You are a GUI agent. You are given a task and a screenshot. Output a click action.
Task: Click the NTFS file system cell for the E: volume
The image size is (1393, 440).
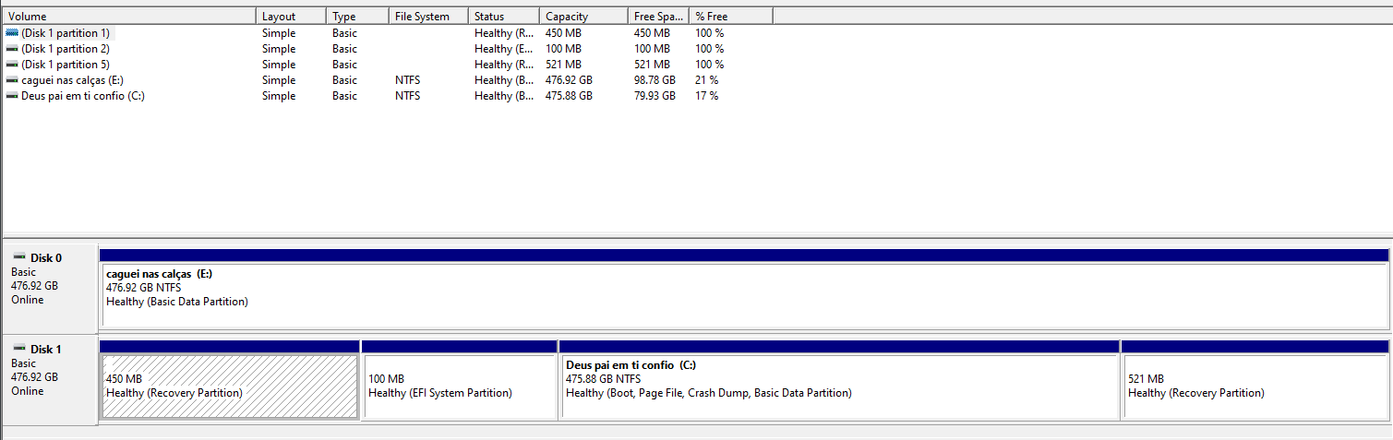pyautogui.click(x=407, y=80)
